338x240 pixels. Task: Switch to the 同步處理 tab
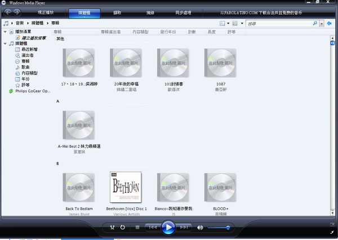[183, 13]
